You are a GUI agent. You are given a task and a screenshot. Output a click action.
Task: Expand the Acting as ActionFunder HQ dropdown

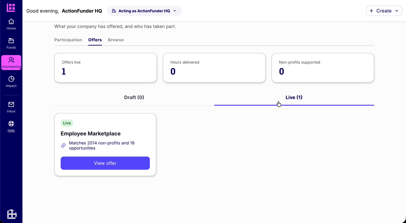point(144,11)
